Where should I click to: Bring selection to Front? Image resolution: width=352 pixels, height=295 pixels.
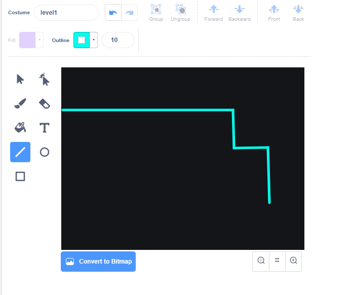point(274,13)
